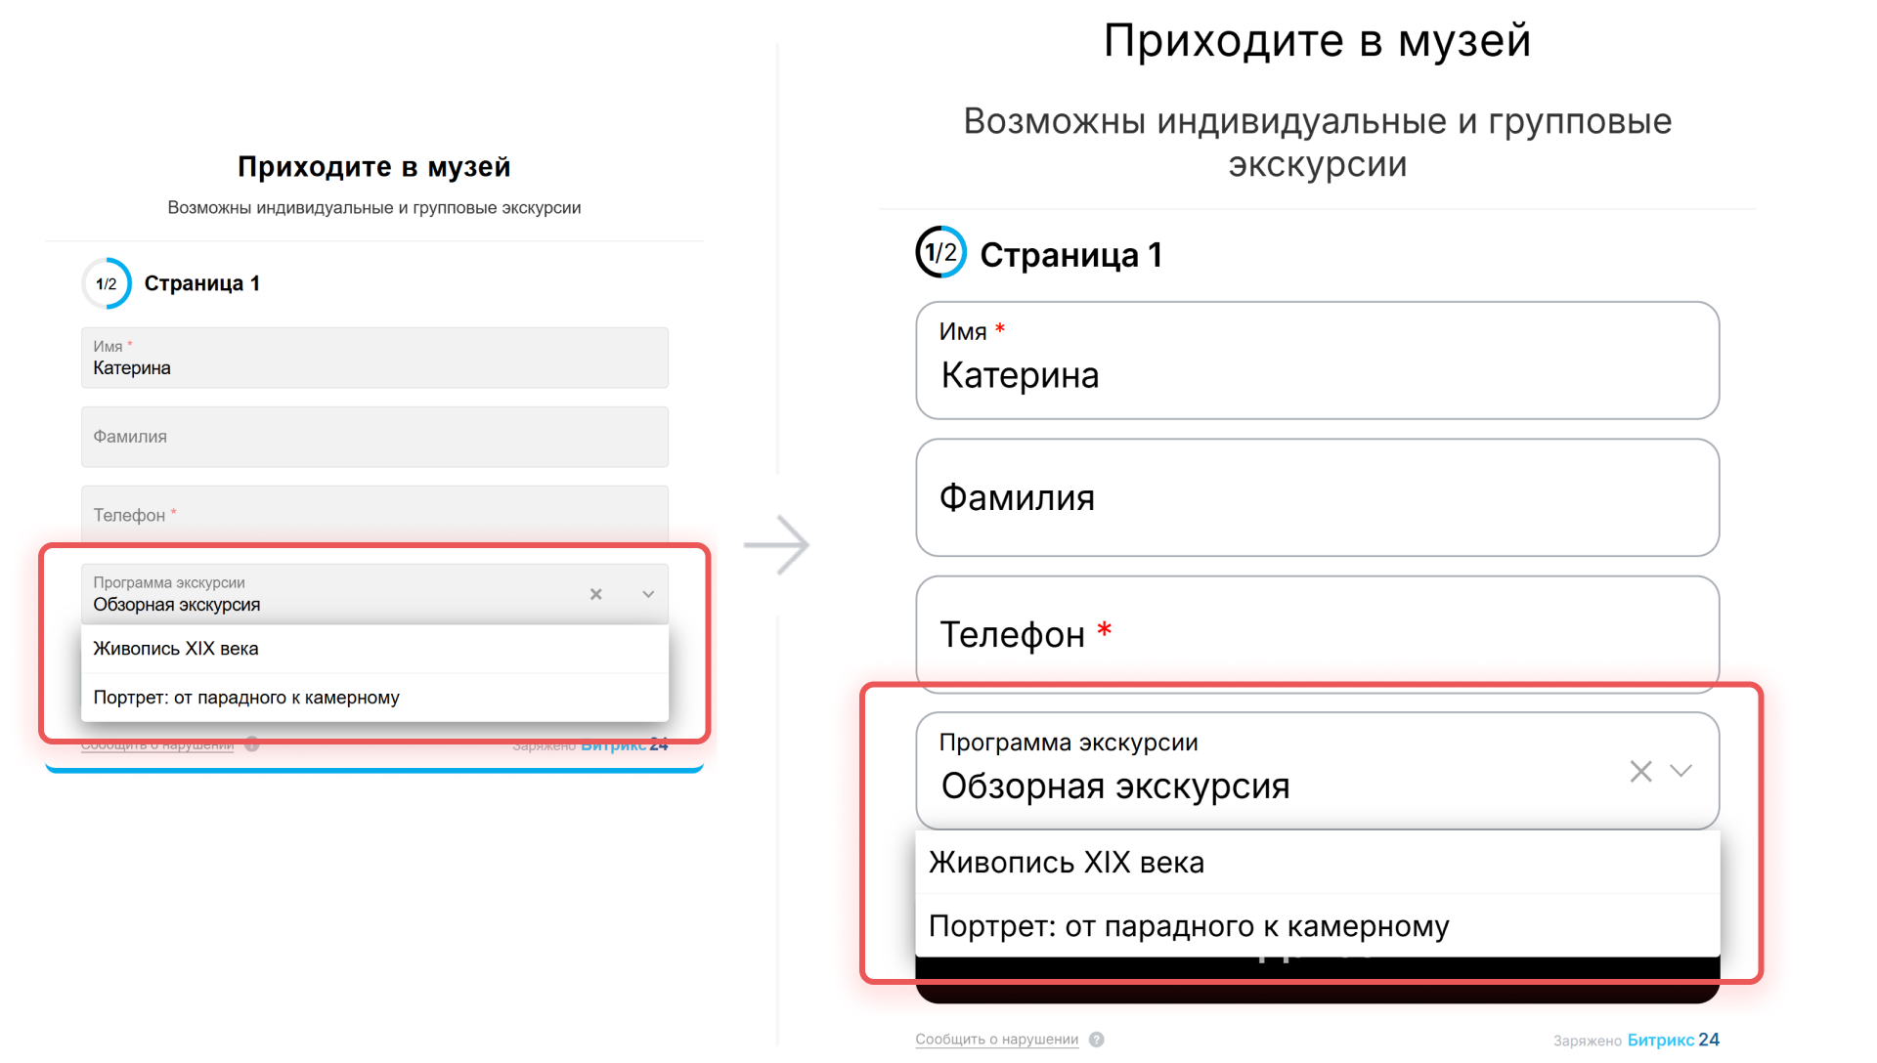
Task: Click the 'Фамилия' input in the right form
Action: (1316, 497)
